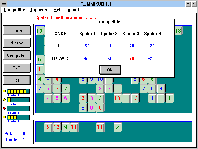Select the blue 6 in the bottom group

83,108
